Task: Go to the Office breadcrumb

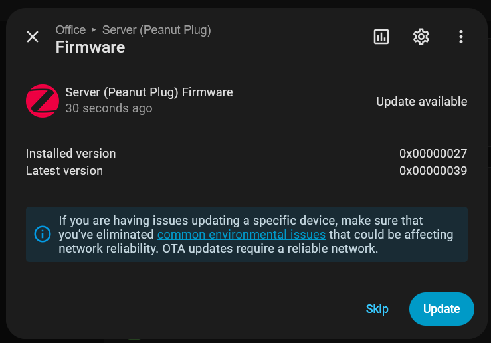Action: 70,30
